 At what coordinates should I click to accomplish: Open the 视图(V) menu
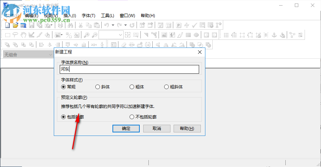click(51, 16)
